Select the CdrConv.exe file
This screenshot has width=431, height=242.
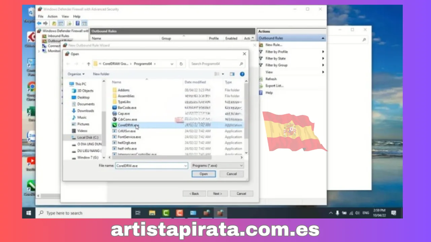(127, 119)
